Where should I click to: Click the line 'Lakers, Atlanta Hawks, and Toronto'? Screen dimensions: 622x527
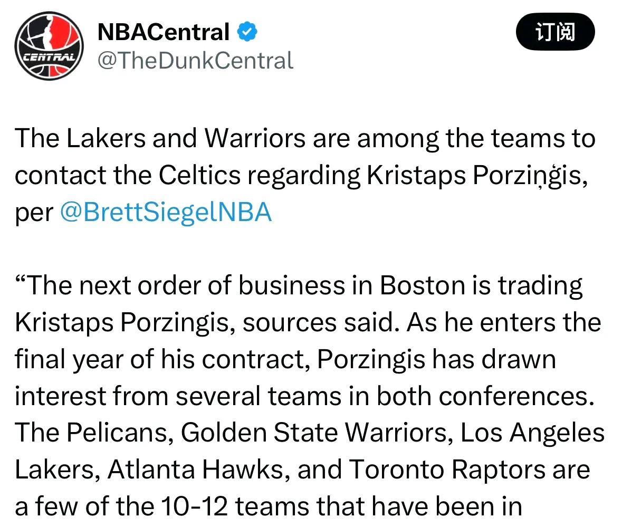(x=303, y=469)
